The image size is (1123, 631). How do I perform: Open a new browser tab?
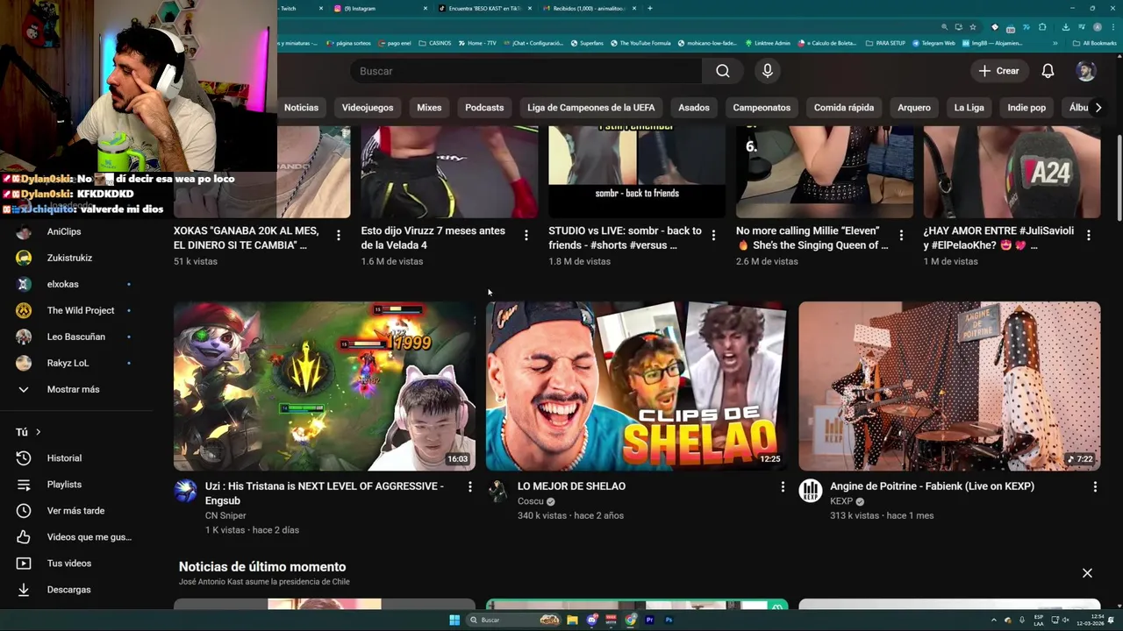pos(649,8)
